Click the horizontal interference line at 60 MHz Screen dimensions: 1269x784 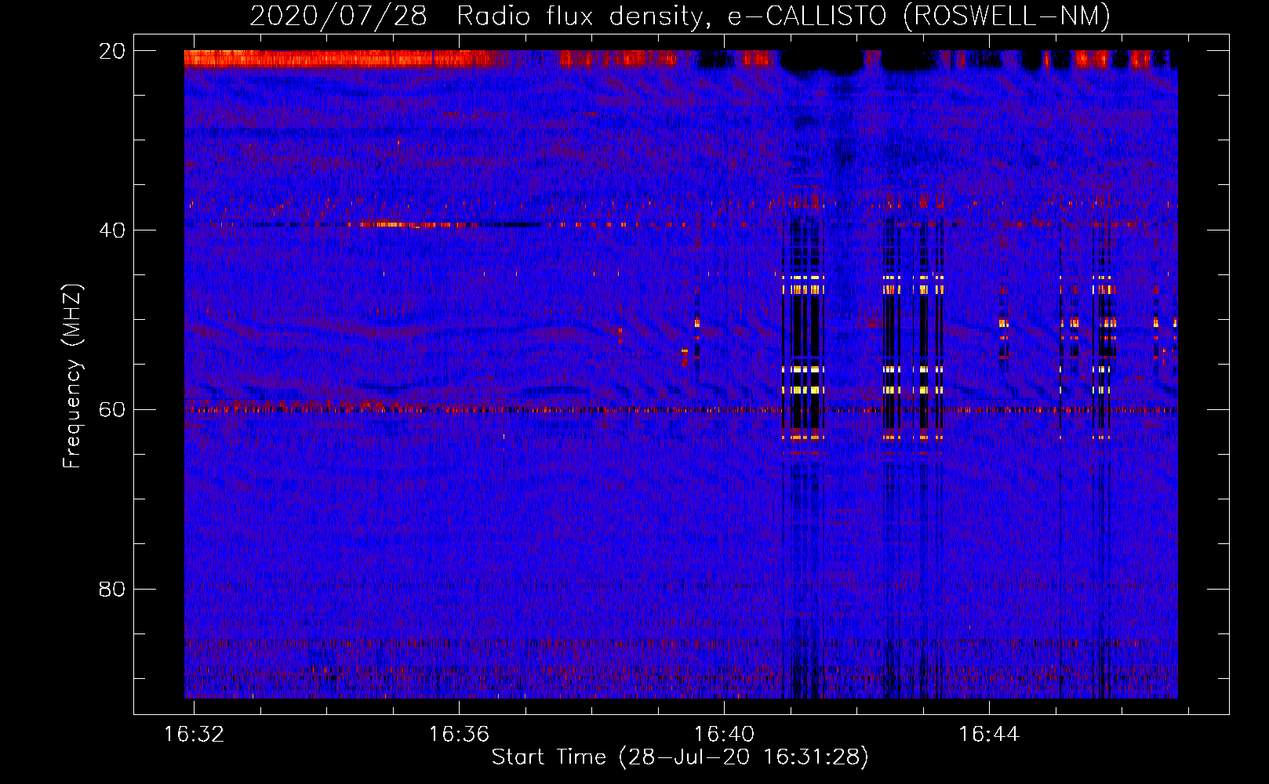coord(681,409)
